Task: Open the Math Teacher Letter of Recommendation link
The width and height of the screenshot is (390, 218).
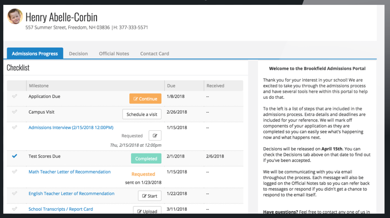Action: (x=69, y=172)
